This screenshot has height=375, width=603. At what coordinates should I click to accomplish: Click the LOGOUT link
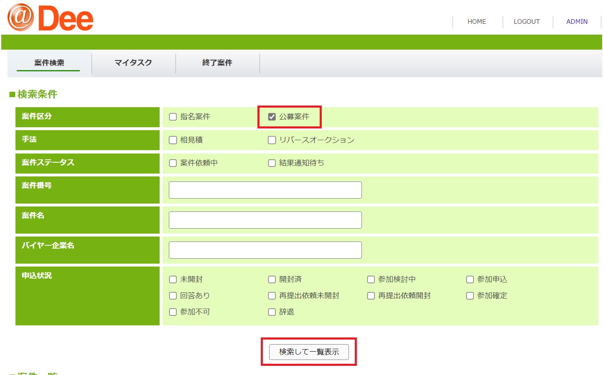point(527,22)
